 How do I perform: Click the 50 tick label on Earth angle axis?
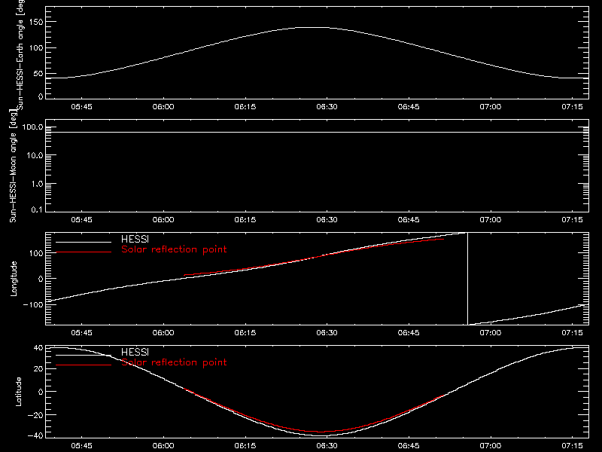point(38,74)
